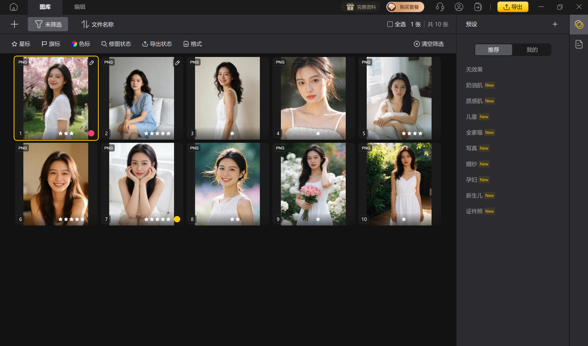Click the edit pencil icon on photo 2

click(x=177, y=63)
